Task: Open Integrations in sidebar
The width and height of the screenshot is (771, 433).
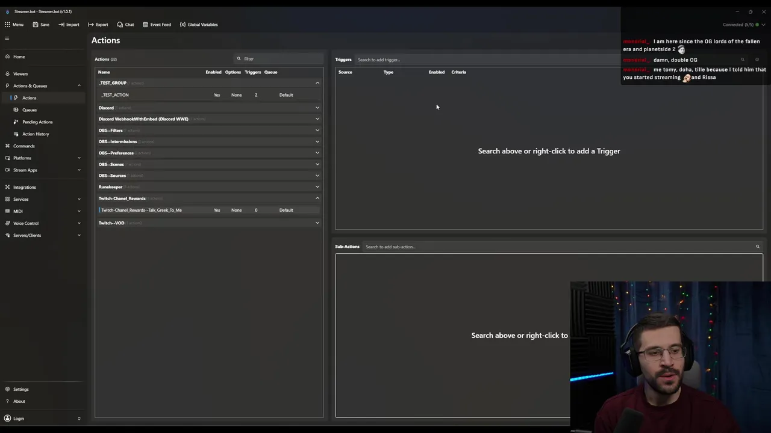Action: click(42, 187)
